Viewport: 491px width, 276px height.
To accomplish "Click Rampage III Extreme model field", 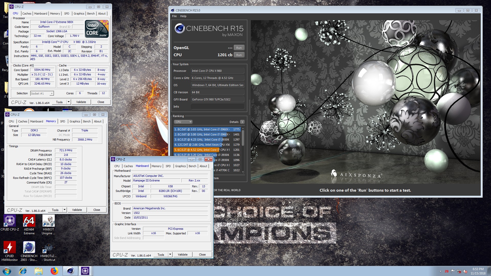I will coord(157,180).
